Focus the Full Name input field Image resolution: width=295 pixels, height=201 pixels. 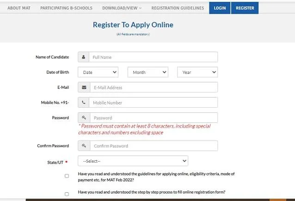coord(153,57)
